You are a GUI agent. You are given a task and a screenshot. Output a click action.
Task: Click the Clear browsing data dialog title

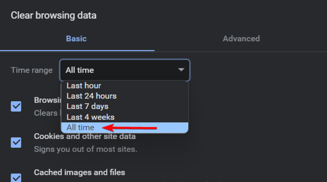click(x=53, y=16)
